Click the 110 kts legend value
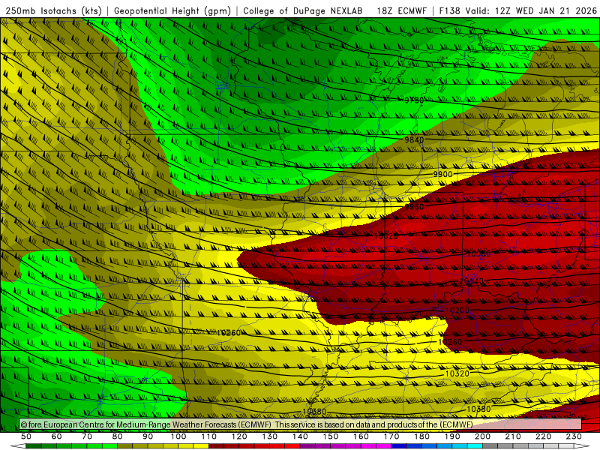The width and height of the screenshot is (600, 450). point(208,436)
